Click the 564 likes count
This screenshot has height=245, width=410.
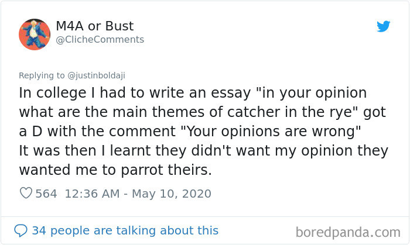pyautogui.click(x=46, y=194)
